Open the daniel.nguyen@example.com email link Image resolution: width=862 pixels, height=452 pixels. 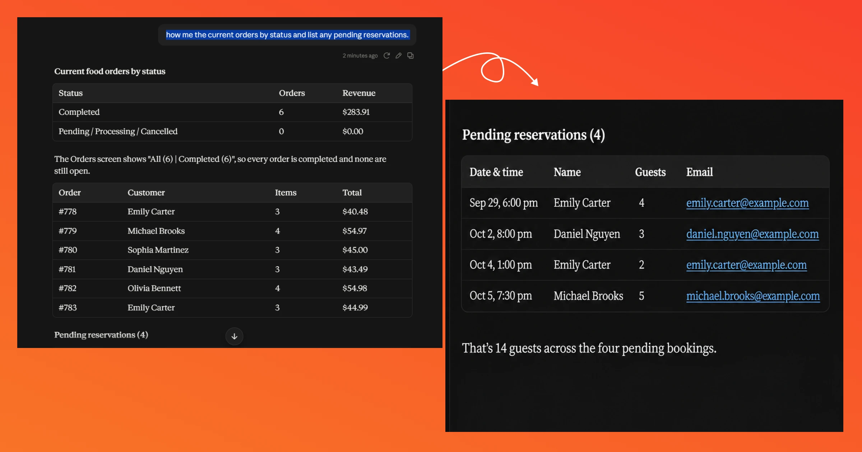click(752, 234)
